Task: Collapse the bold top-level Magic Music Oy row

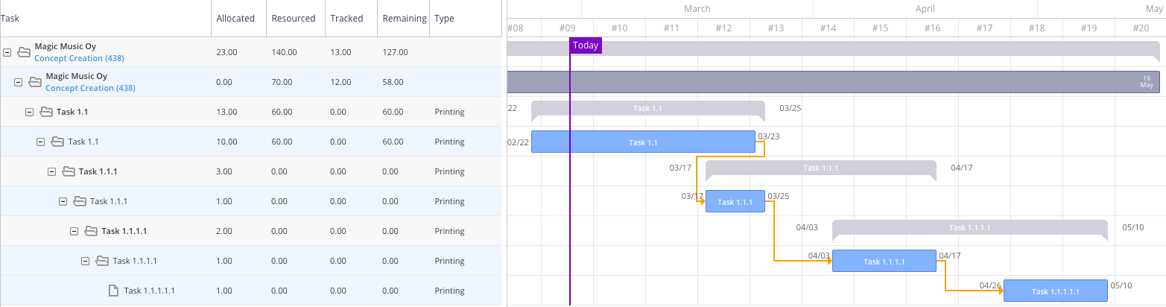Action: click(x=7, y=52)
